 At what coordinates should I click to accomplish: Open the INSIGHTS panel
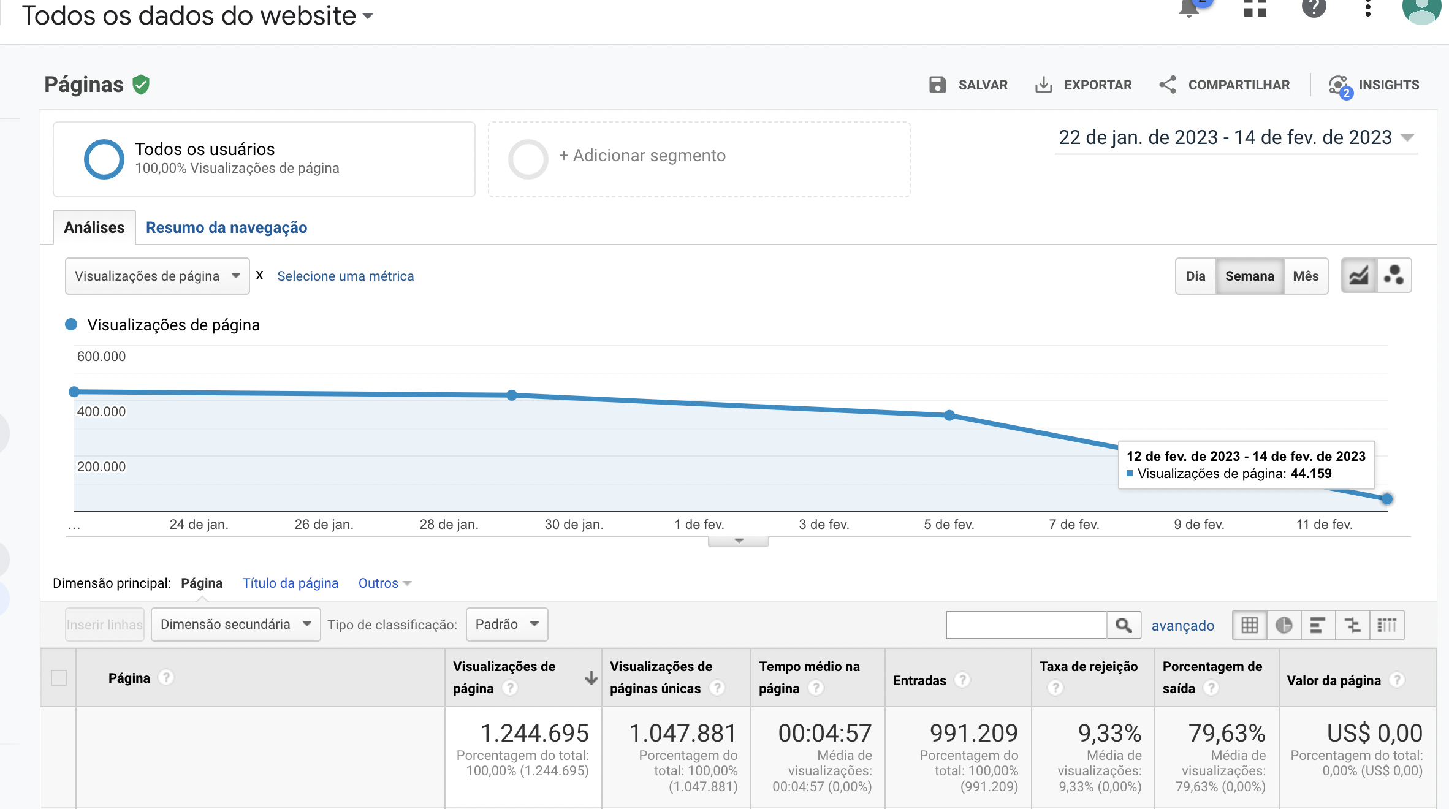tap(1374, 85)
